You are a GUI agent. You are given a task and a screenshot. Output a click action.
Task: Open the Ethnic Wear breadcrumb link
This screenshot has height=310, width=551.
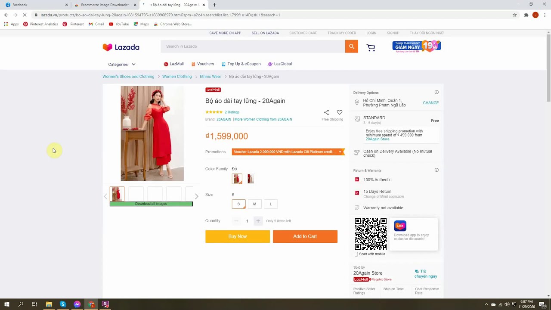point(210,77)
